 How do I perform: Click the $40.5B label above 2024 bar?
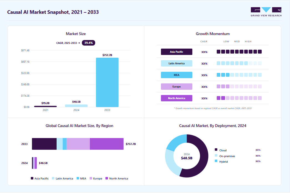(76, 102)
